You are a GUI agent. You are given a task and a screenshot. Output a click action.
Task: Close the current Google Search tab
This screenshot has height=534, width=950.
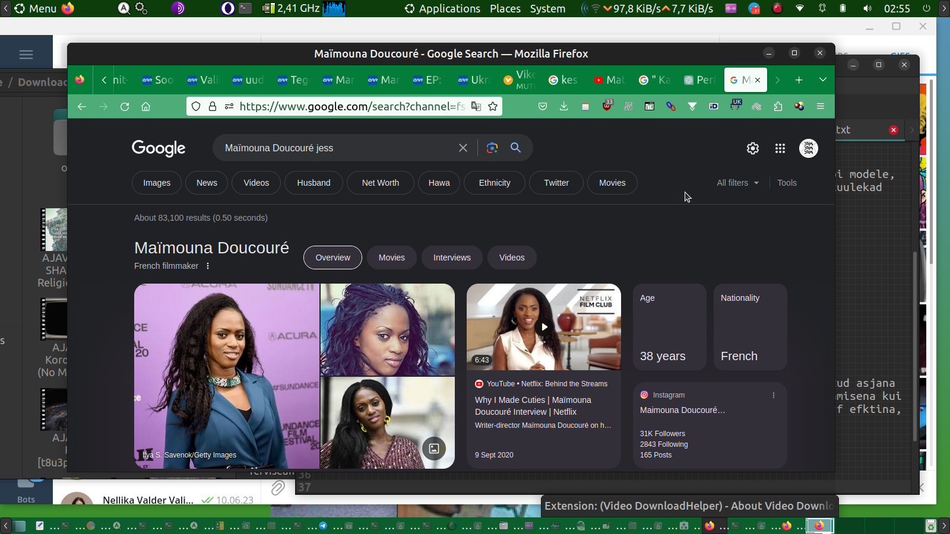click(758, 80)
